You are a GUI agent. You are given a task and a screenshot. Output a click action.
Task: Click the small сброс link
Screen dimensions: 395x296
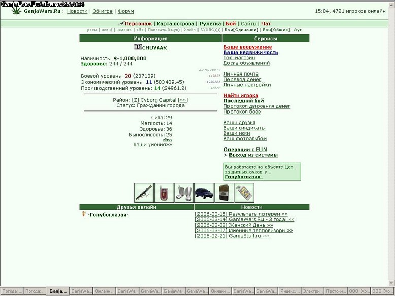pyautogui.click(x=168, y=139)
